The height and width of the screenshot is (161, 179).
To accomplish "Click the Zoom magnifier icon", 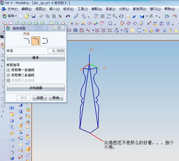I will pos(115,16).
